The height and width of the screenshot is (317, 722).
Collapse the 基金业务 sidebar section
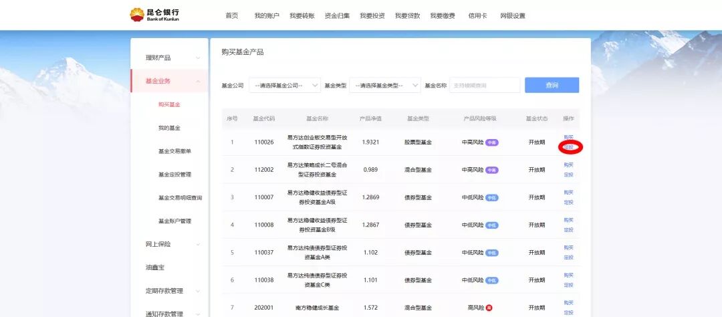169,81
